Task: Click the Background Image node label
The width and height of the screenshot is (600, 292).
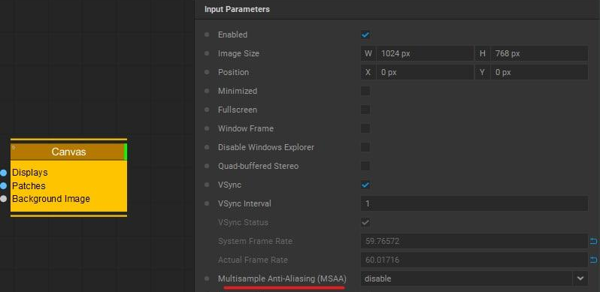Action: [51, 199]
